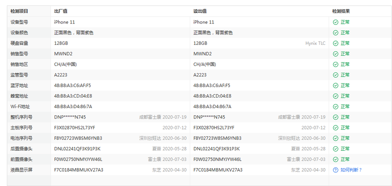
Task: Click factory value MWND2 in 销售型号 row
Action: click(x=63, y=54)
